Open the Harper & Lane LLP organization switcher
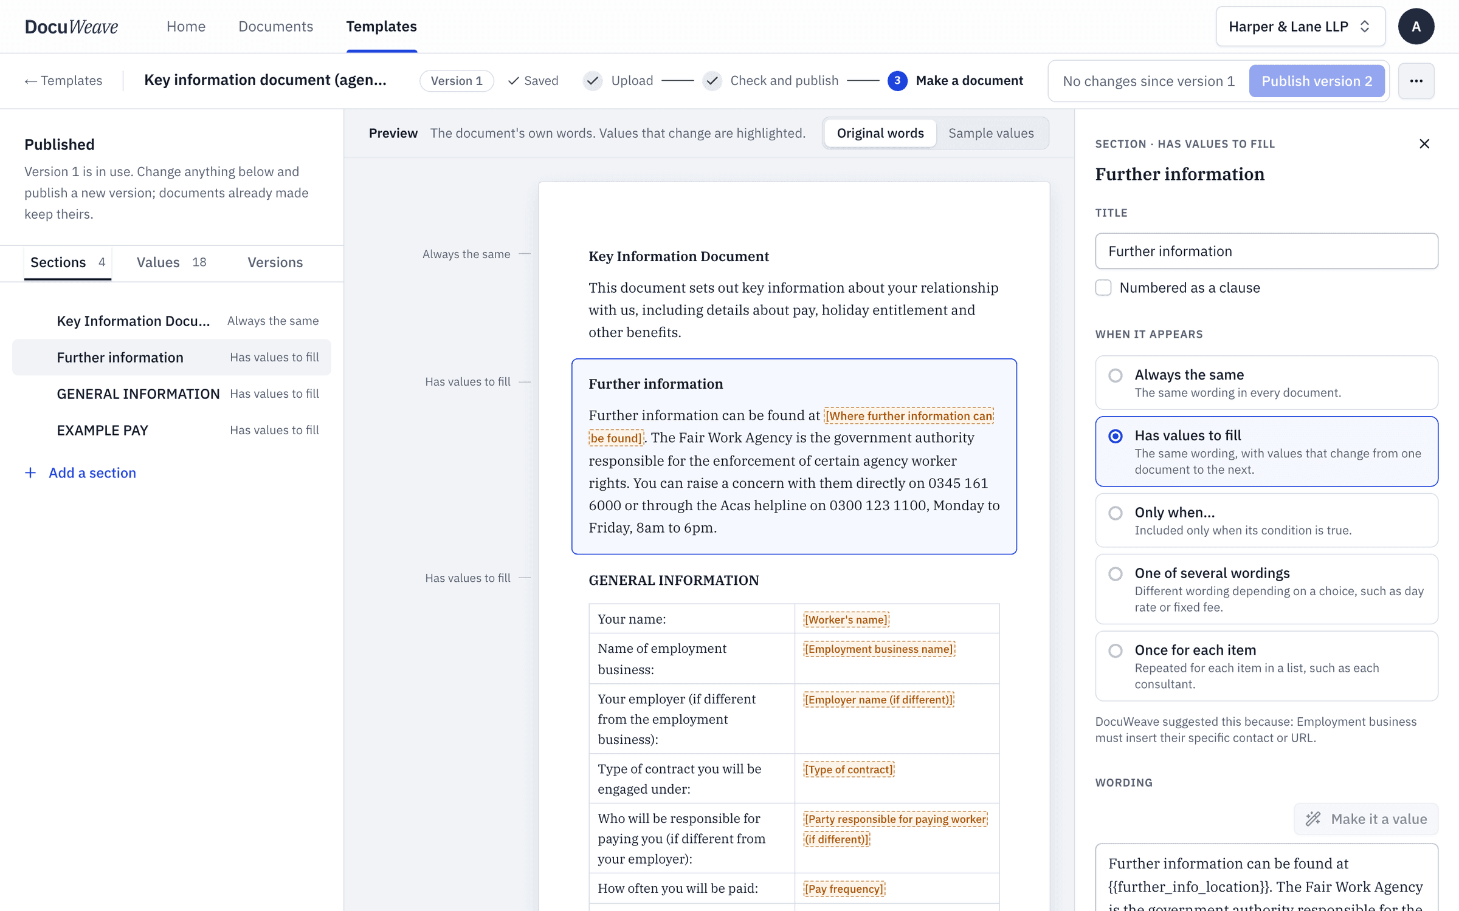Viewport: 1459px width, 911px height. pos(1300,27)
